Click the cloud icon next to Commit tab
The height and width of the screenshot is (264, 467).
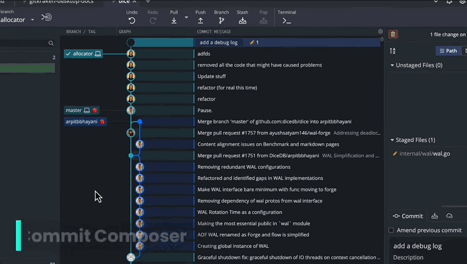[x=449, y=216]
